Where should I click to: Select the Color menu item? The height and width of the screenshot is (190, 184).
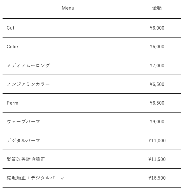pos(12,47)
